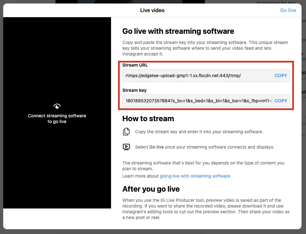The height and width of the screenshot is (234, 306).
Task: Click the 'Connect streaming software to go live' text
Action: (57, 119)
